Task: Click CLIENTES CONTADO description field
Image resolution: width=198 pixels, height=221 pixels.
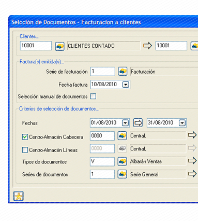Action: (x=104, y=46)
